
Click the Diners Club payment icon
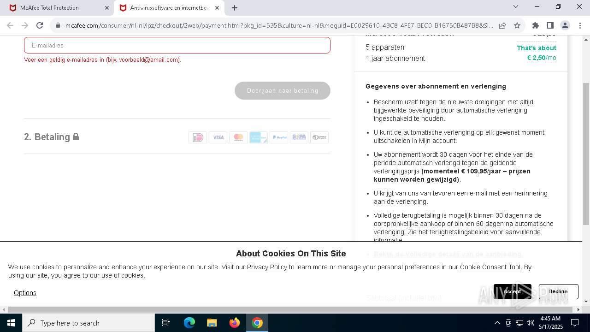coord(319,137)
